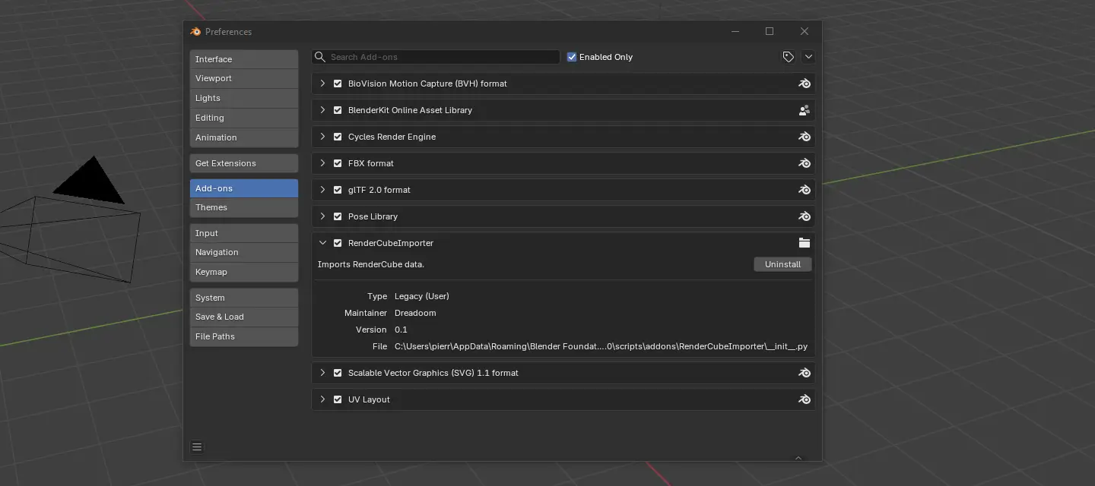Expand the BioVision Motion Capture add-on details
Viewport: 1095px width, 486px height.
tap(322, 84)
